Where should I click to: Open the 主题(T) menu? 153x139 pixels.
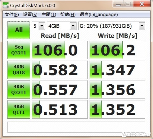[49, 15]
